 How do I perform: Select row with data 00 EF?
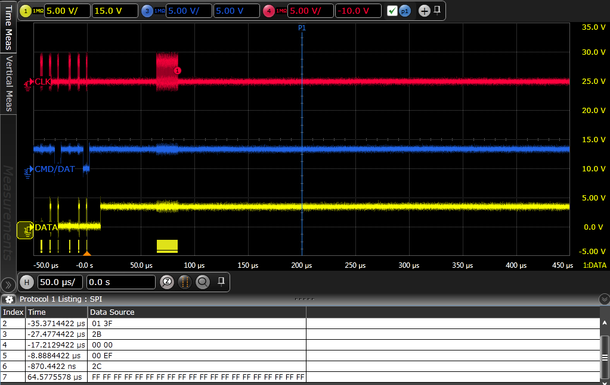pyautogui.click(x=301, y=355)
